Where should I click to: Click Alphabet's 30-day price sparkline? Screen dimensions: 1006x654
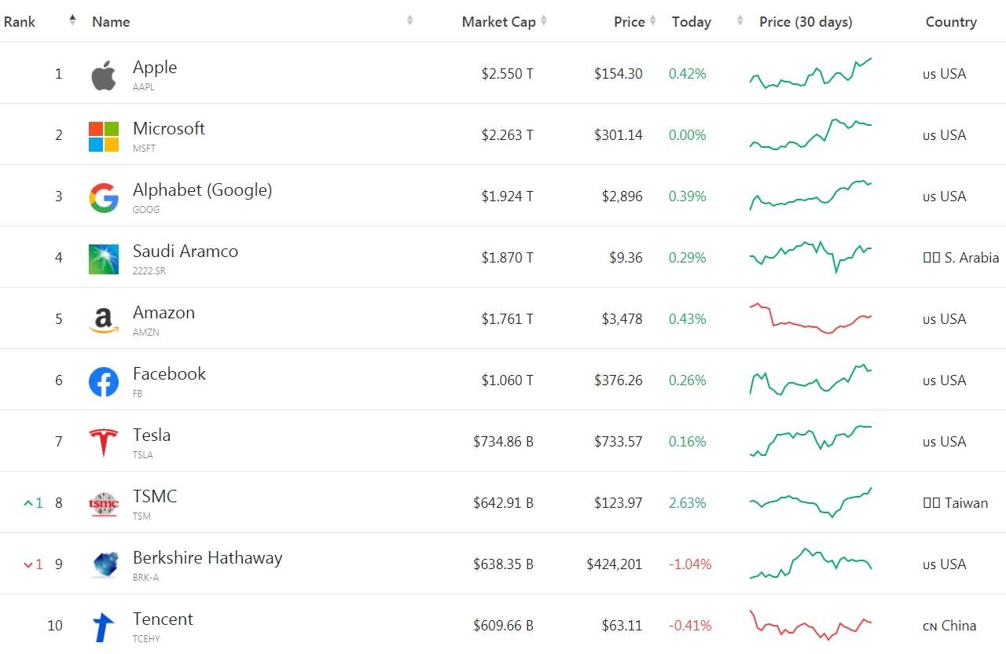tap(811, 196)
